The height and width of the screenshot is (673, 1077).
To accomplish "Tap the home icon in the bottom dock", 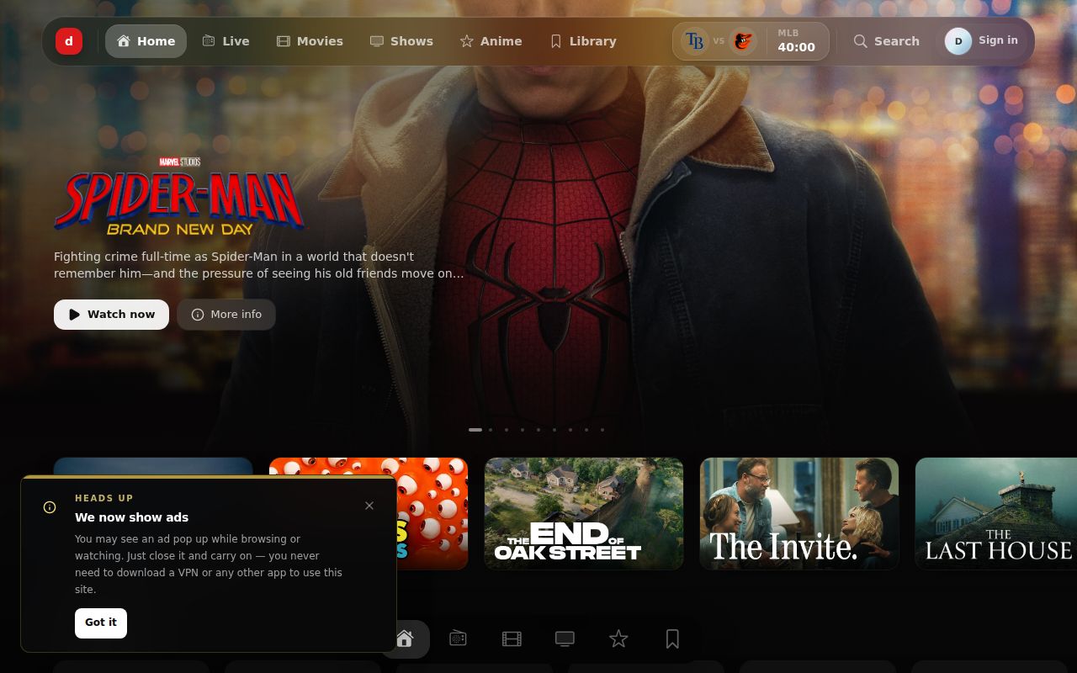I will 405,639.
